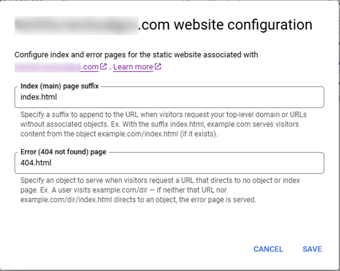Follow the Learn more link

(133, 67)
